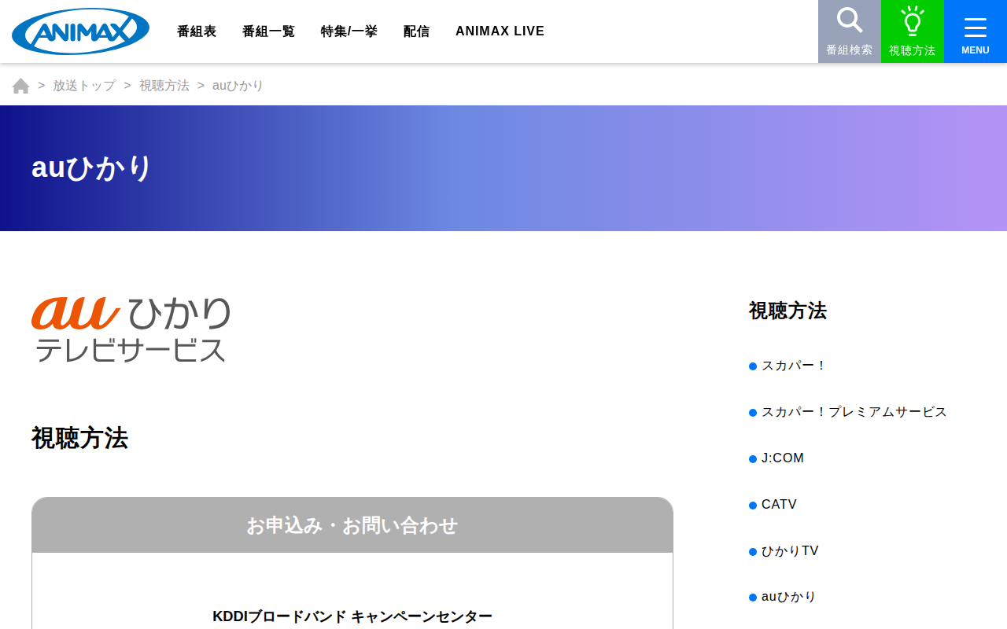
Task: Click the お申込み・お問い合わせ box header
Action: click(x=352, y=525)
